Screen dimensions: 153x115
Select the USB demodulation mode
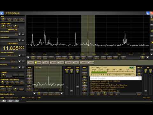coord(68,63)
